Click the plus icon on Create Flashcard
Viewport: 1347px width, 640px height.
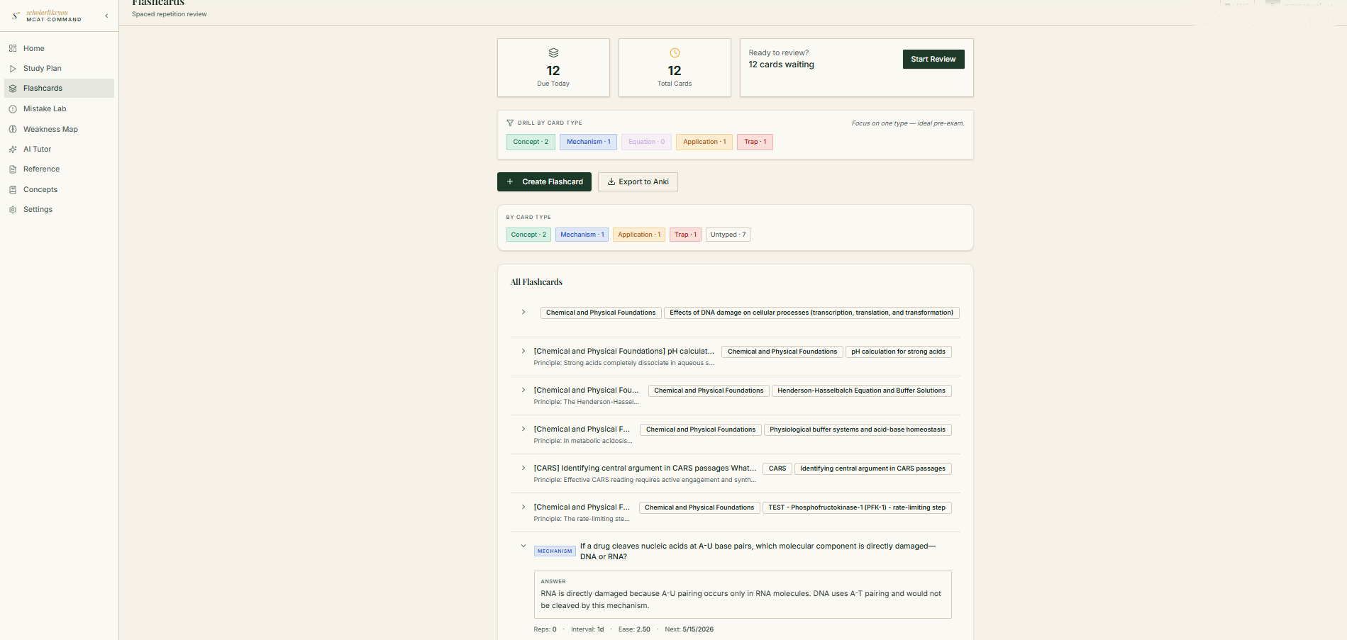[x=510, y=181]
